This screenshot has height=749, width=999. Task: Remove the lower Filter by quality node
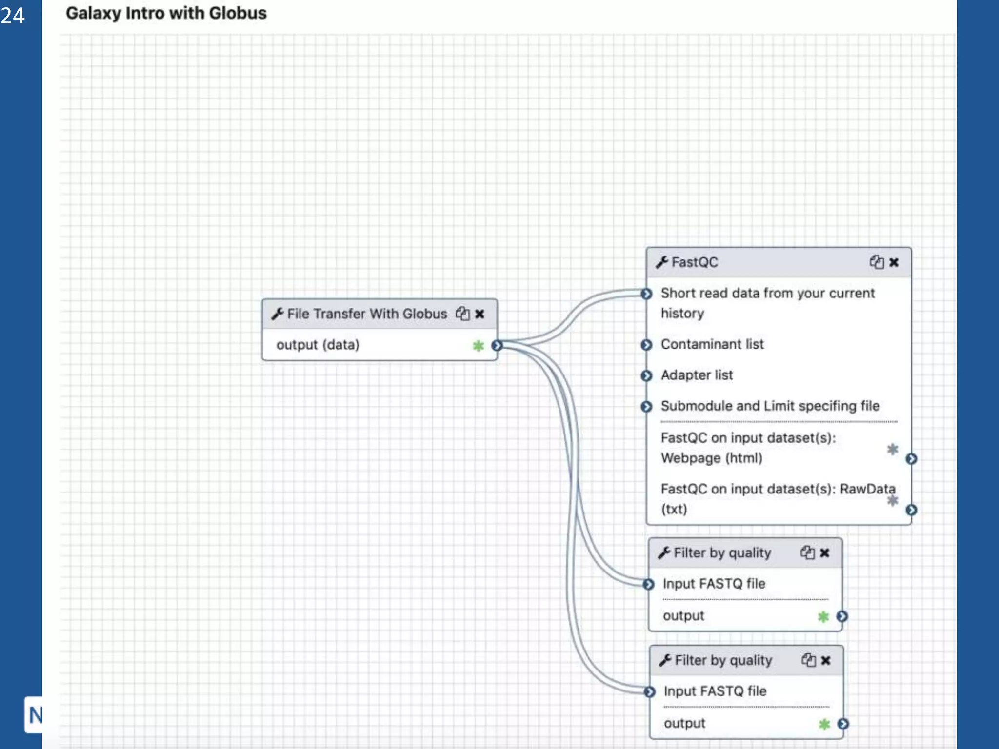(x=825, y=660)
